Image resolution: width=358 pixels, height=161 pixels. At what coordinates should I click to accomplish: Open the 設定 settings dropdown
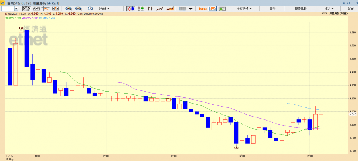point(329,8)
